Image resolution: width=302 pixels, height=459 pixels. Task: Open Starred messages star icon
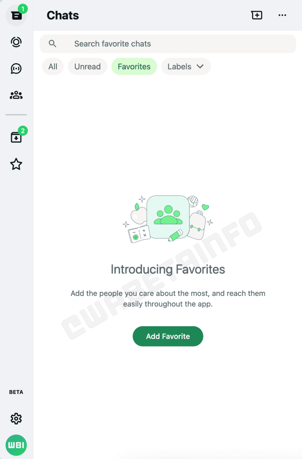click(x=16, y=164)
